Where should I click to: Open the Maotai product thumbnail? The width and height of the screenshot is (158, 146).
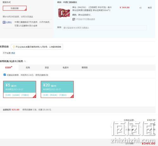click(64, 12)
